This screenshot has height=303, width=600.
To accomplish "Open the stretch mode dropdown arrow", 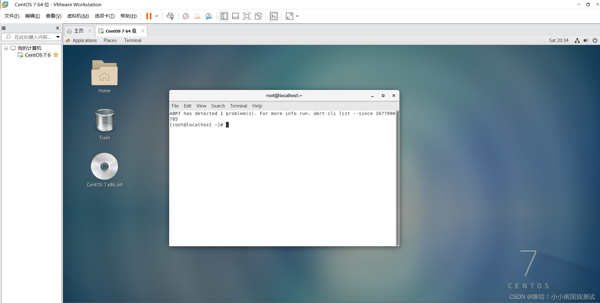I will (x=297, y=16).
